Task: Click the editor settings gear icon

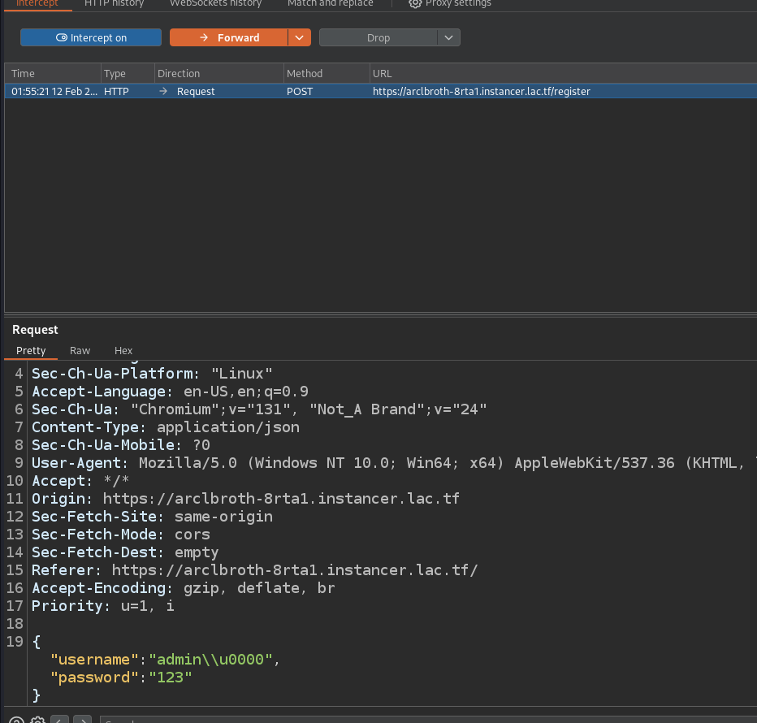Action: [x=37, y=720]
